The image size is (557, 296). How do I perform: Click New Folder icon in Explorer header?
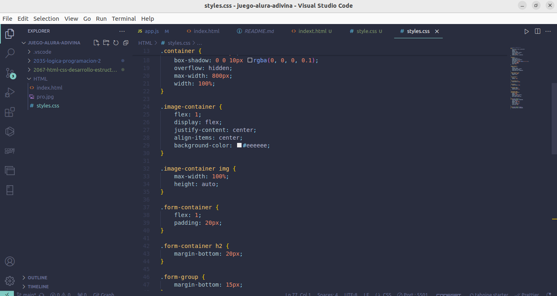click(x=106, y=43)
